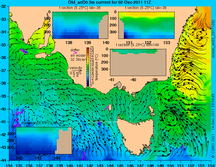Click the dark red top of temperature scale
This screenshot has height=167, width=216.
pyautogui.click(x=88, y=49)
